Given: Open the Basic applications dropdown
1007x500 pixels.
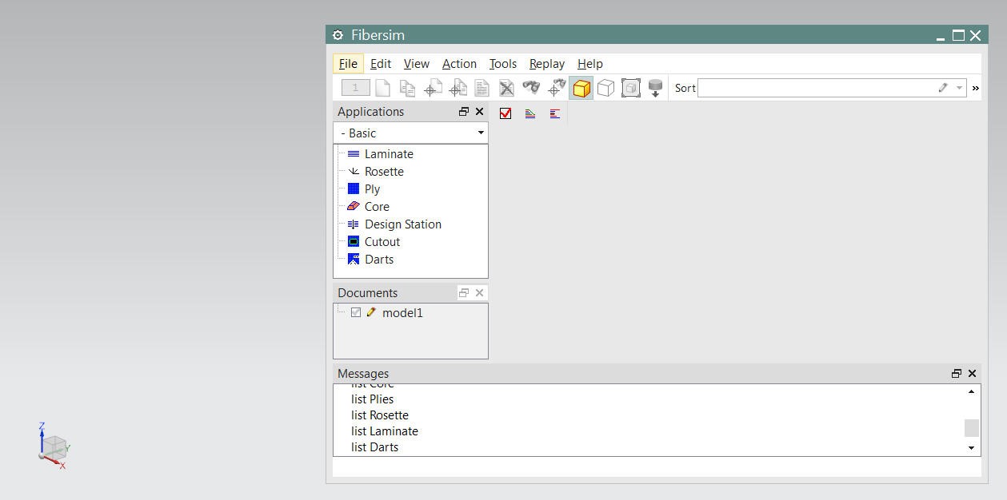Looking at the screenshot, I should coord(479,133).
